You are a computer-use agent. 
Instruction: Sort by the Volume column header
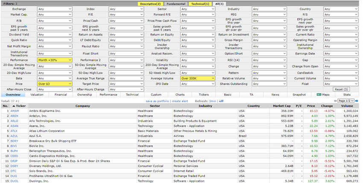click(x=347, y=106)
